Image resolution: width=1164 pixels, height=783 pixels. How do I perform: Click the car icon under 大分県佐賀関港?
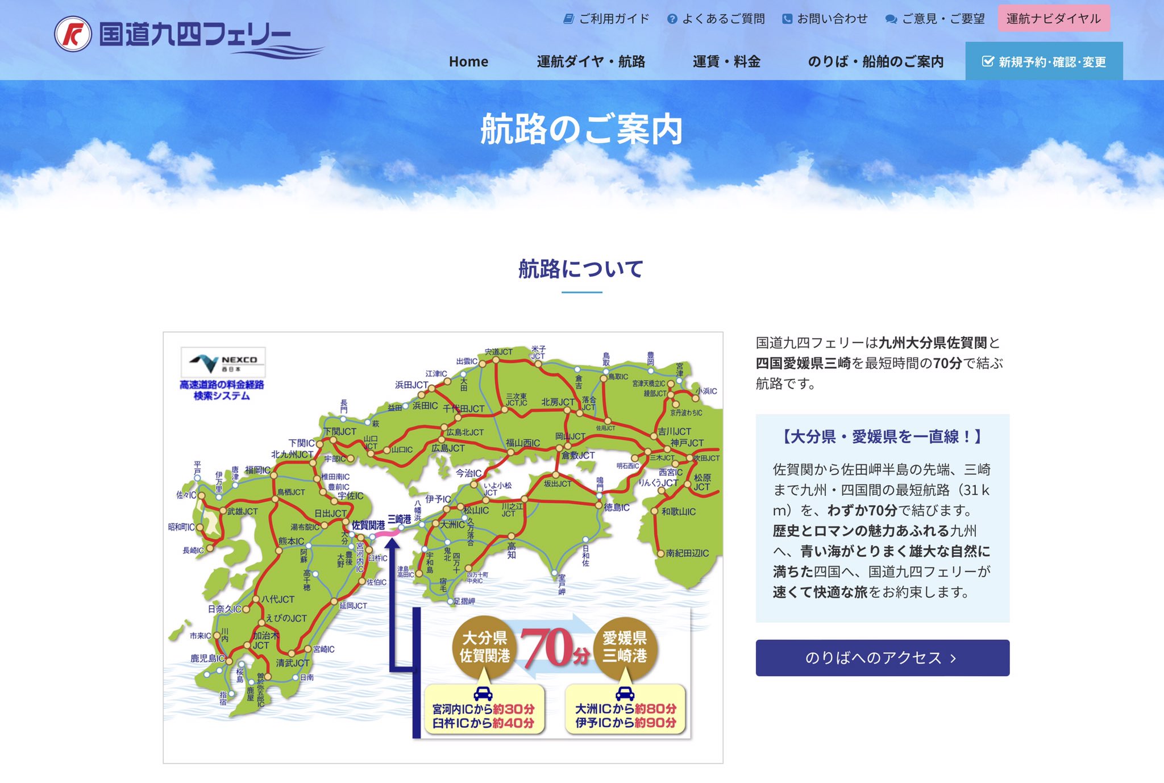coord(483,693)
